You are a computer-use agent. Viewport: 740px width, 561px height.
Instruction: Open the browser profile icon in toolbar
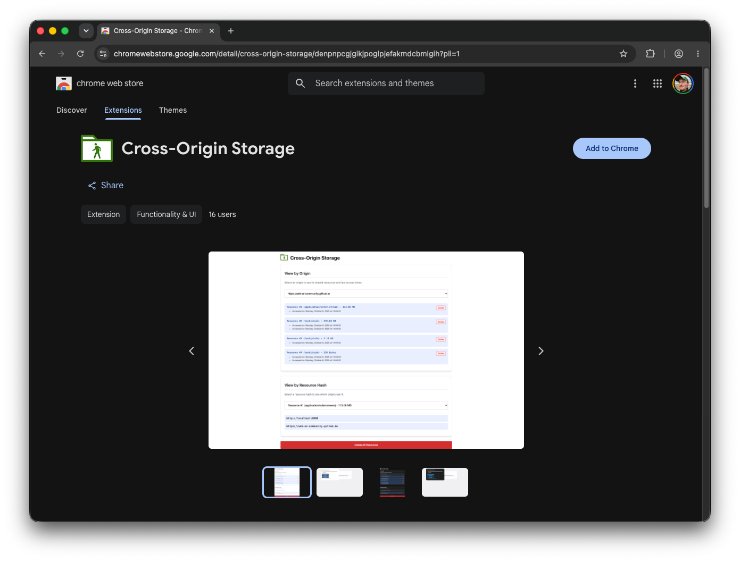click(679, 54)
